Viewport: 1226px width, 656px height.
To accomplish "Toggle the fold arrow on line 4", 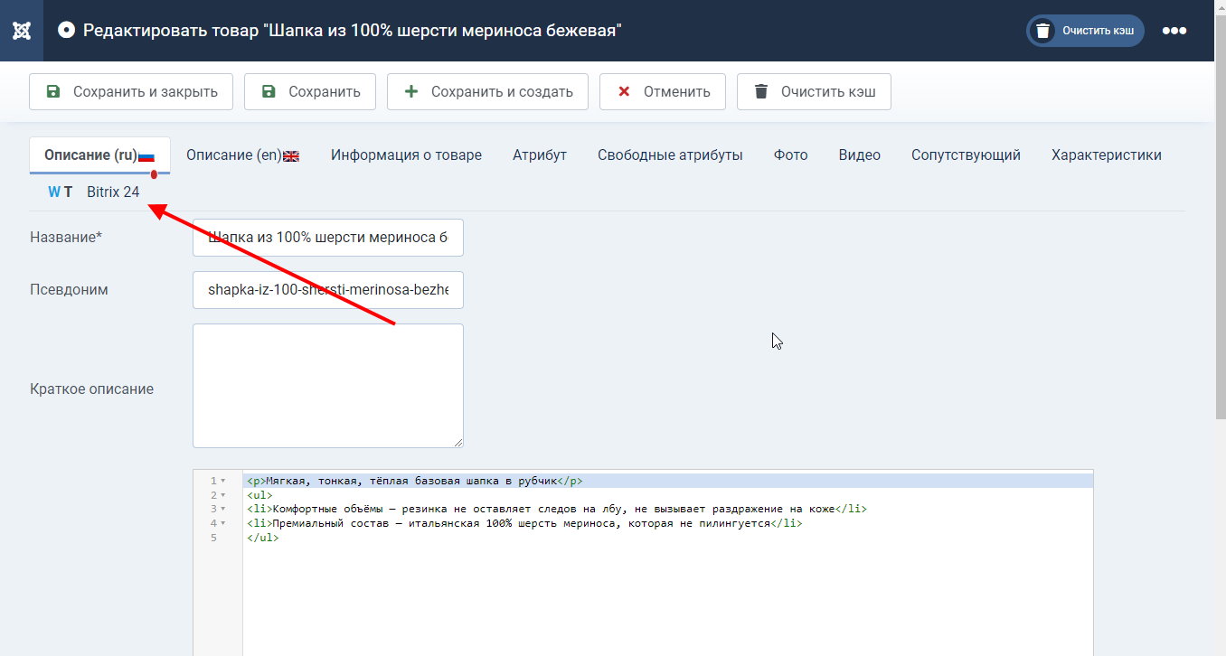I will (x=223, y=523).
